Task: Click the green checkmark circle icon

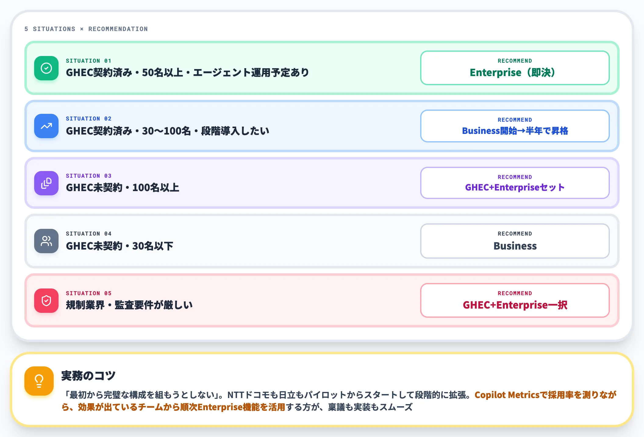Action: [46, 68]
